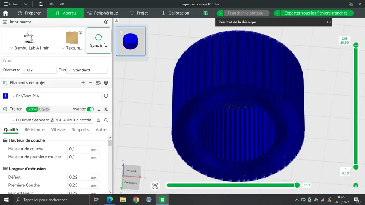
Task: Click the reset camera view icon
Action: 155,186
